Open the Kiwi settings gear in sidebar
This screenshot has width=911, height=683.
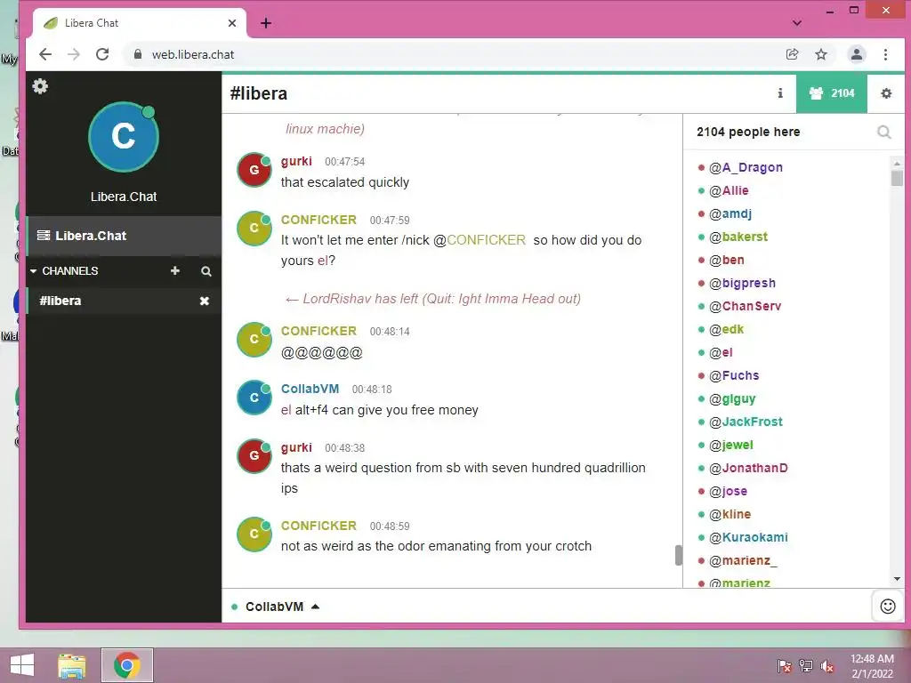(x=40, y=86)
